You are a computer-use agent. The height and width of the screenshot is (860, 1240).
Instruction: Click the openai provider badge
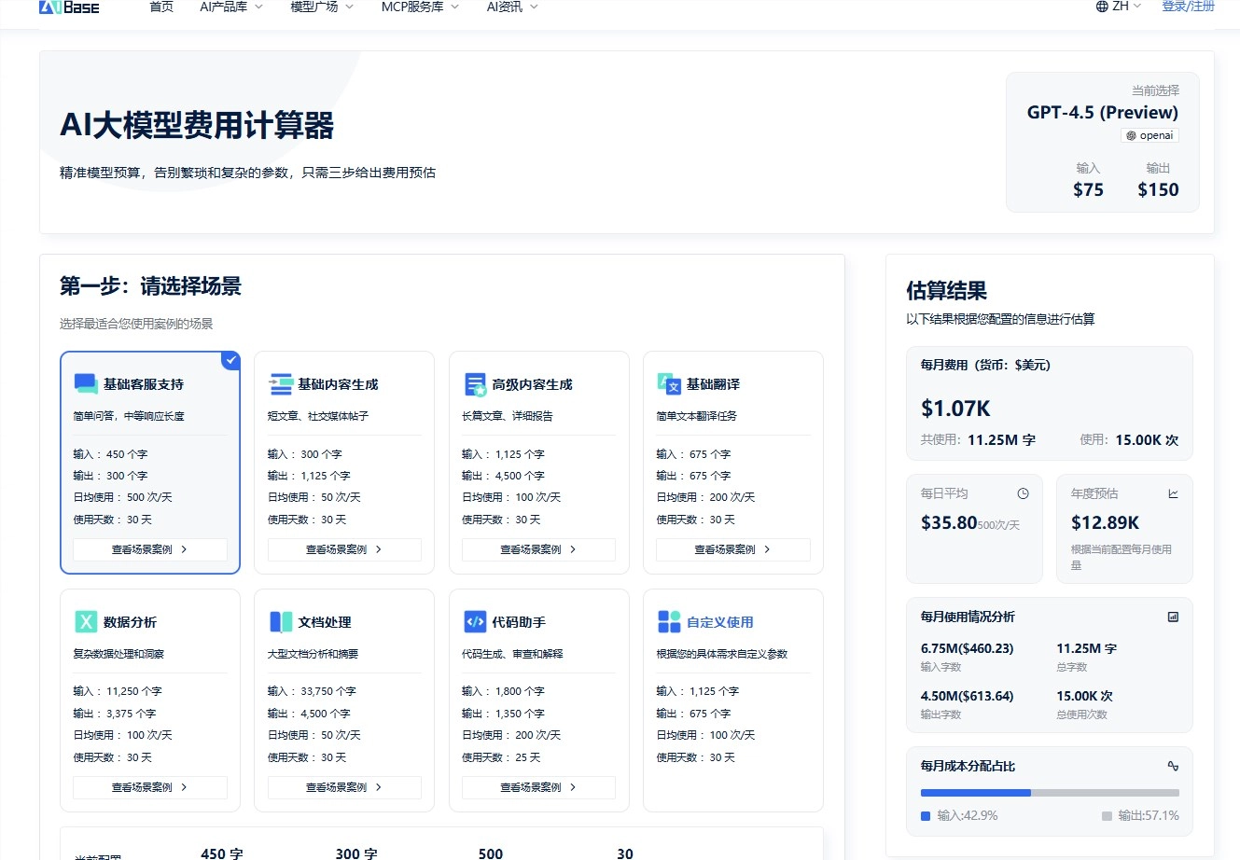point(1149,135)
